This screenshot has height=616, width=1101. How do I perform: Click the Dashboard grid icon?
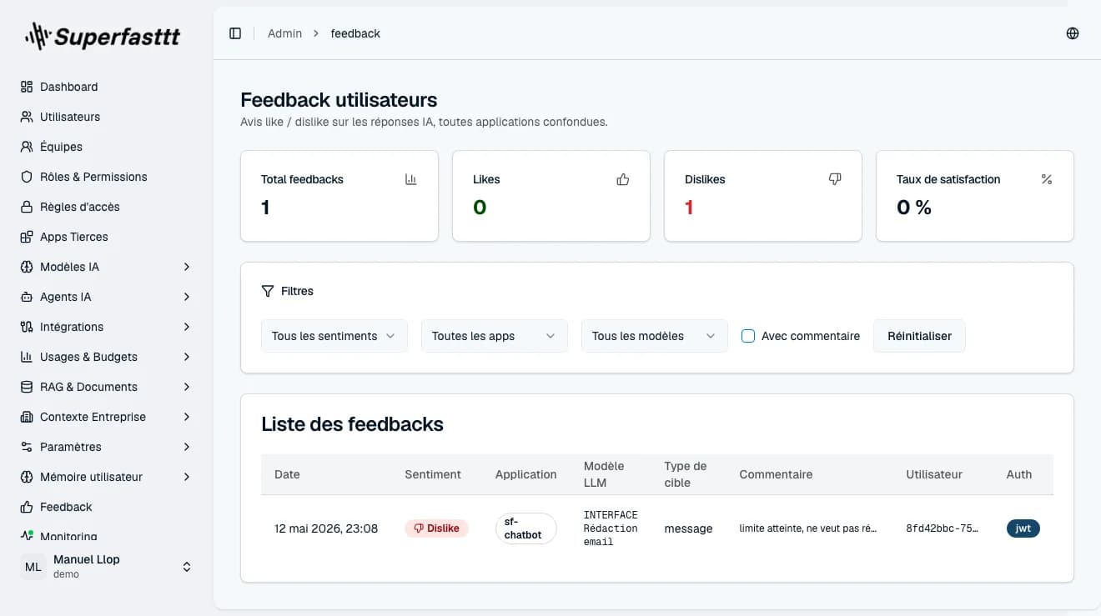pyautogui.click(x=27, y=87)
